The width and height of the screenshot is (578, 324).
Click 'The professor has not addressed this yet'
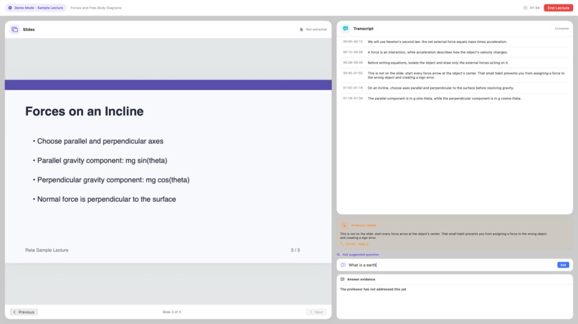pos(373,290)
